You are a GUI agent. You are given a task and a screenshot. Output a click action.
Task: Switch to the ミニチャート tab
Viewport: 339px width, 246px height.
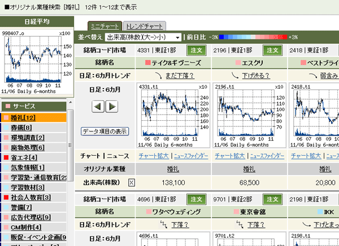105,27
